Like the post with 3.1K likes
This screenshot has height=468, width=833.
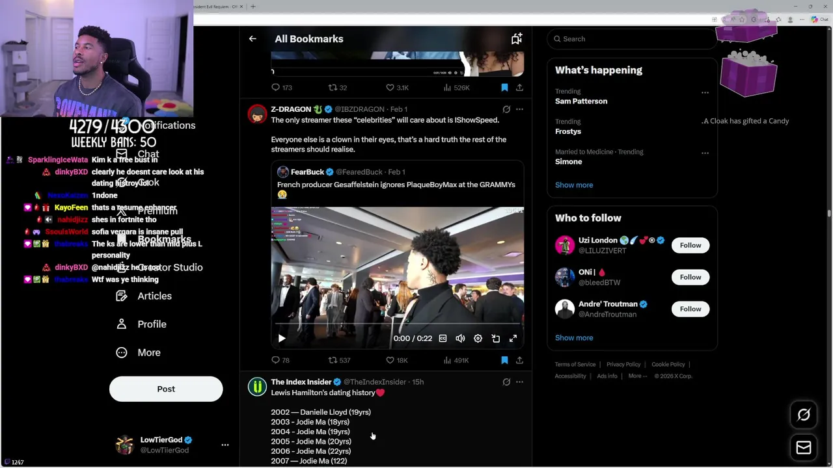[x=397, y=87]
